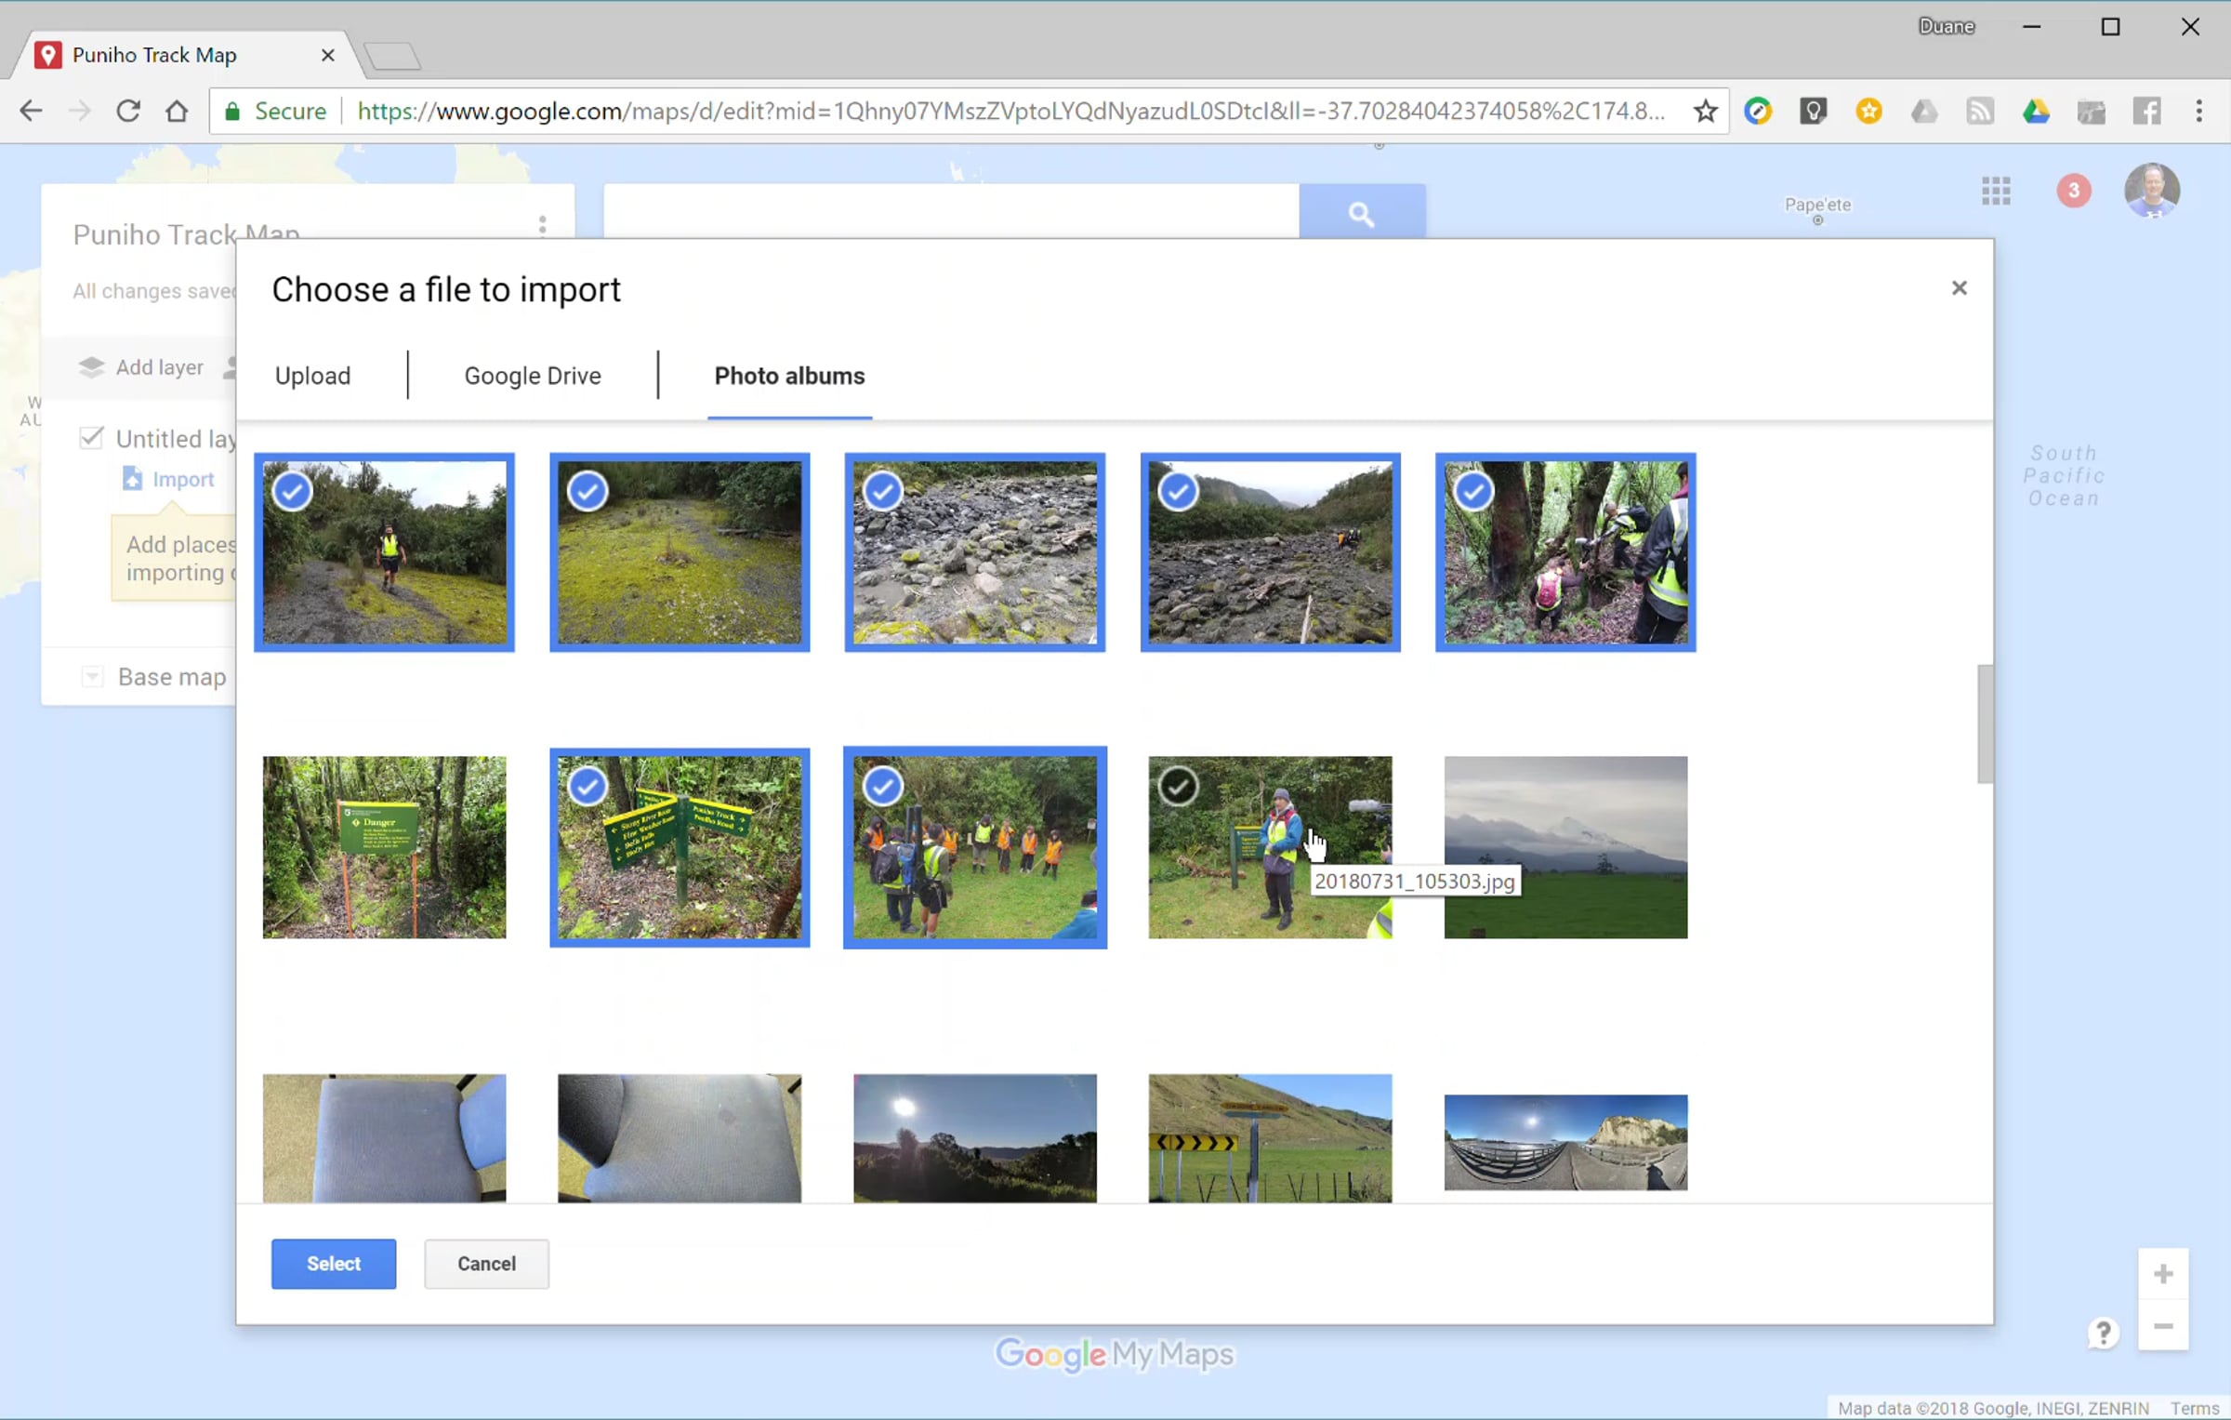The image size is (2231, 1420).
Task: Open the Puniho Track Map options menu
Action: (x=542, y=226)
